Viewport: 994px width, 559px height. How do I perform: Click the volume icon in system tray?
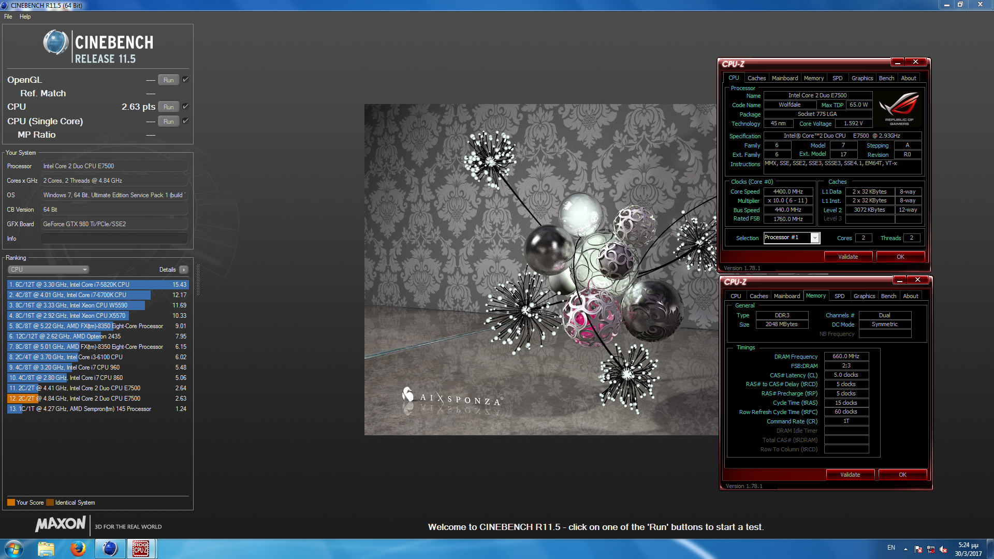click(x=943, y=549)
